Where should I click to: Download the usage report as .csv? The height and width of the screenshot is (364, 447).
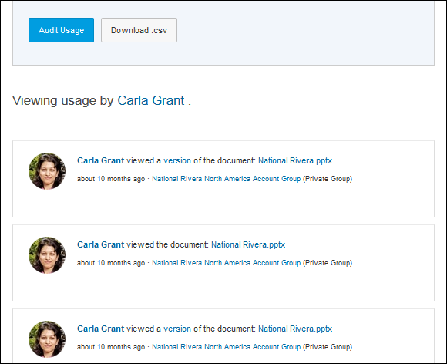coord(139,30)
